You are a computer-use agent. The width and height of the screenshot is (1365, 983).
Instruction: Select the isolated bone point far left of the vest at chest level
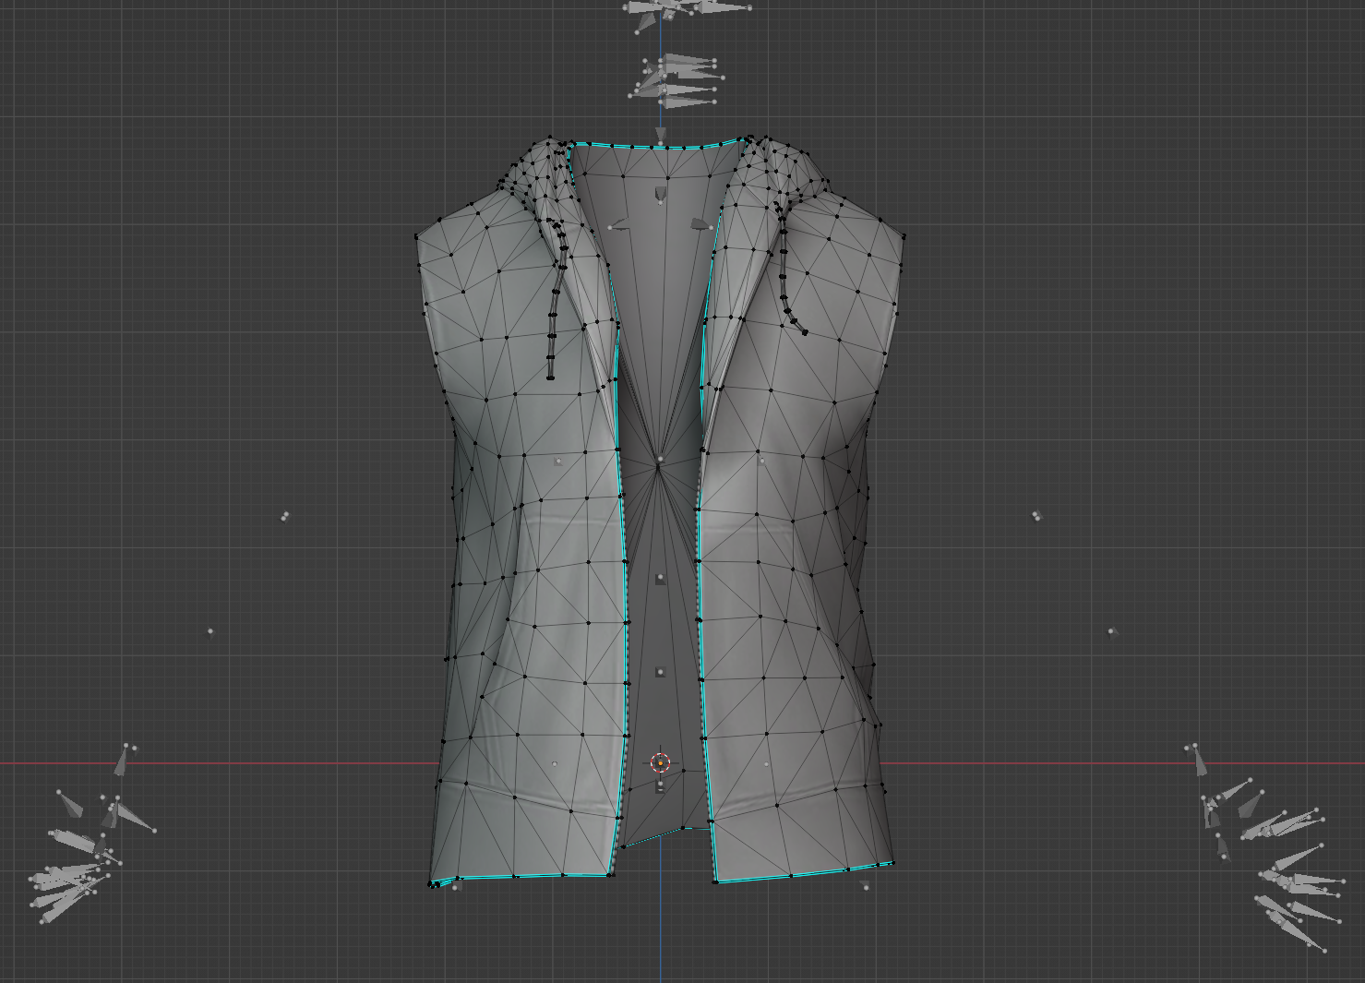(x=285, y=516)
